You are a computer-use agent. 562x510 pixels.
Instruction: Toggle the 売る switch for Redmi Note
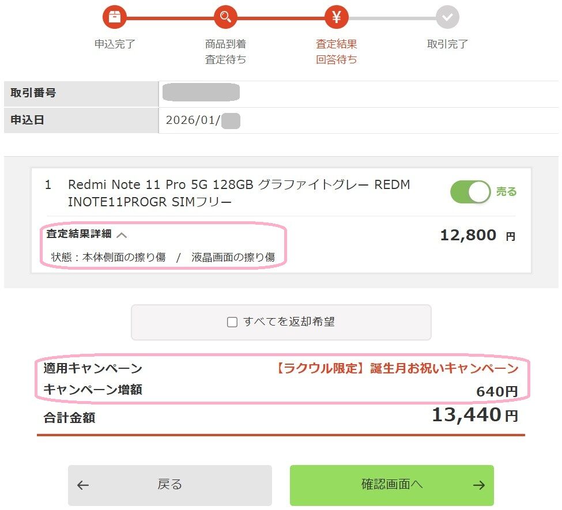pyautogui.click(x=470, y=192)
